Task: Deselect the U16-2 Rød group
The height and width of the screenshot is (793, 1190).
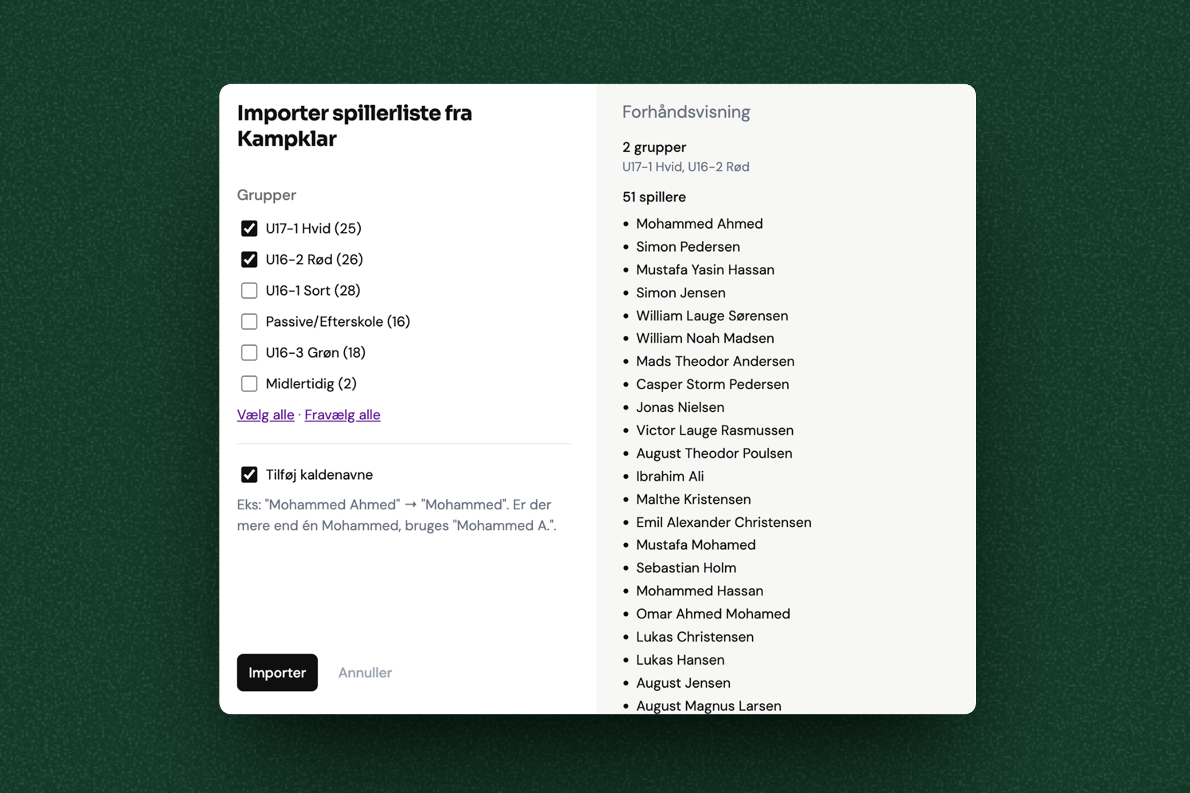Action: (x=249, y=260)
